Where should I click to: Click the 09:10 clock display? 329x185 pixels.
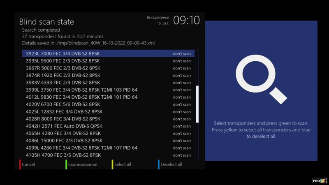186,21
